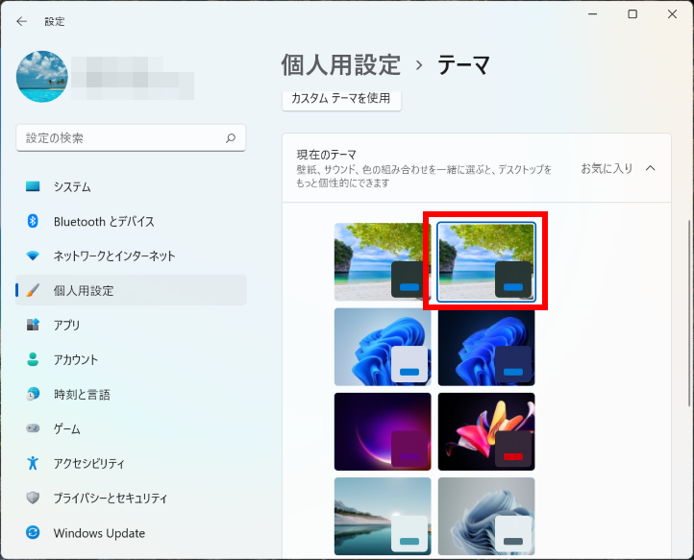Click 個人用設定 breadcrumb in heading
The height and width of the screenshot is (560, 694).
pyautogui.click(x=341, y=65)
